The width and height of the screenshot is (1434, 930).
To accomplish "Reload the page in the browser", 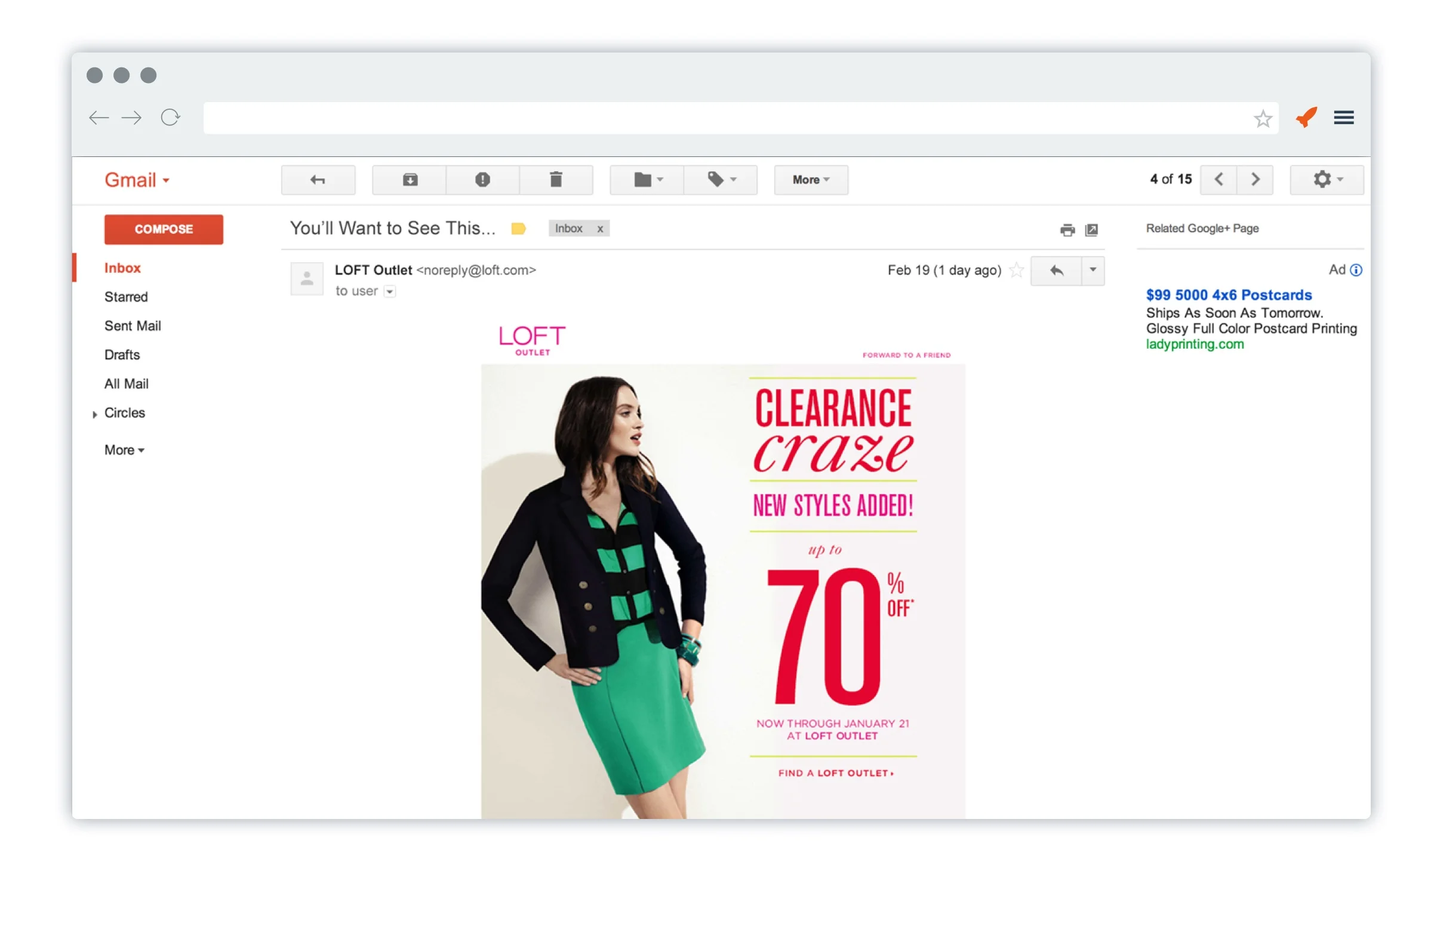I will 171,118.
